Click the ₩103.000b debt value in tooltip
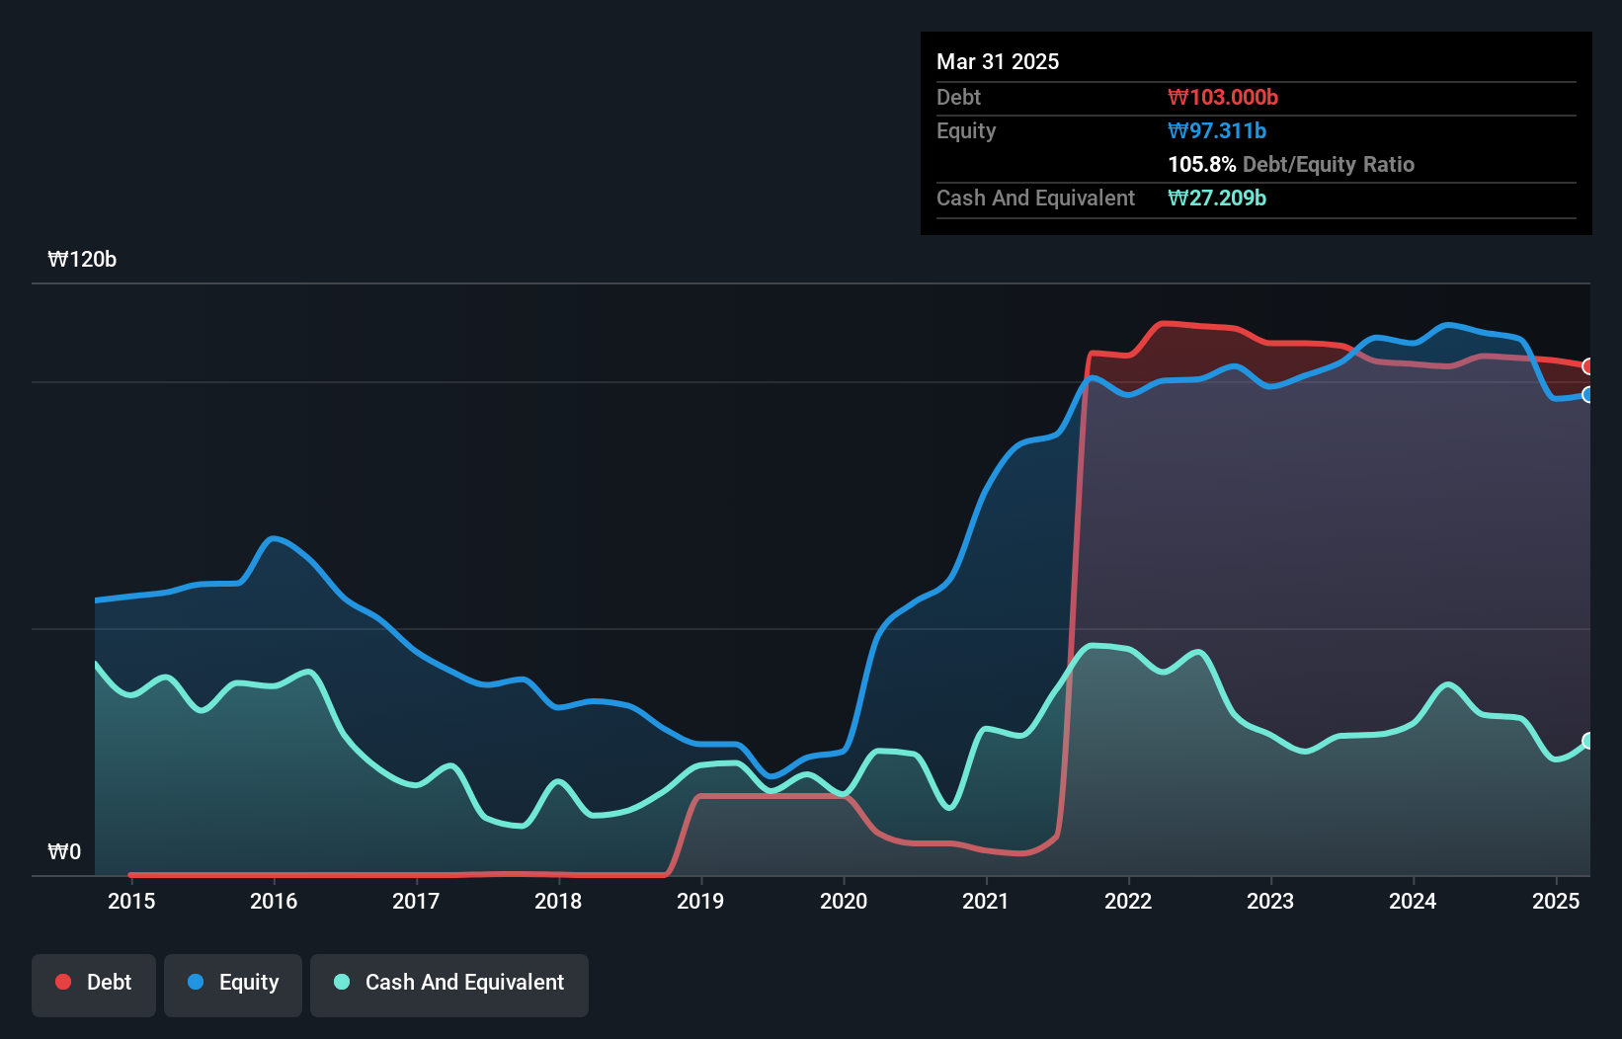1622x1039 pixels. pyautogui.click(x=1223, y=97)
